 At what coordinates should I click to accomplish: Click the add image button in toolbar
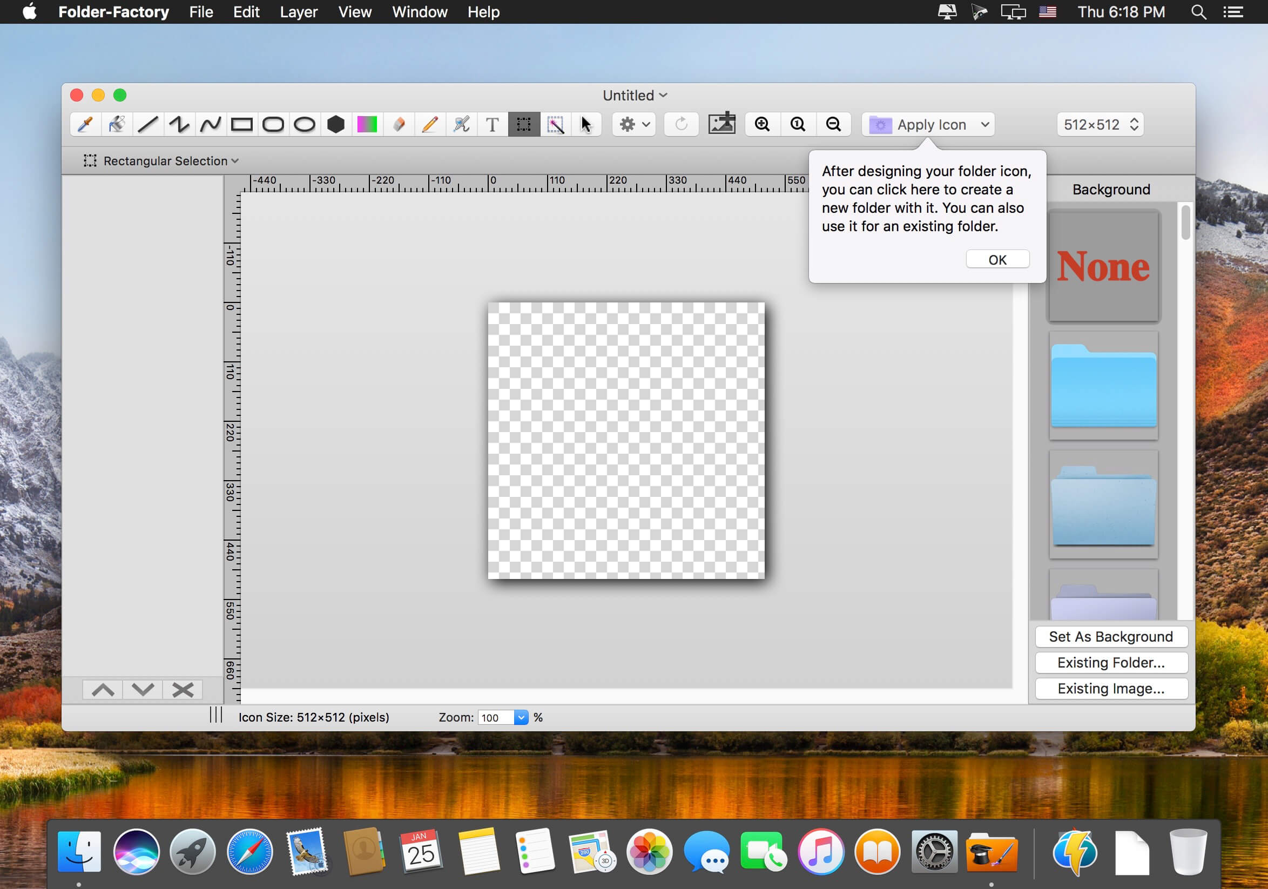722,124
